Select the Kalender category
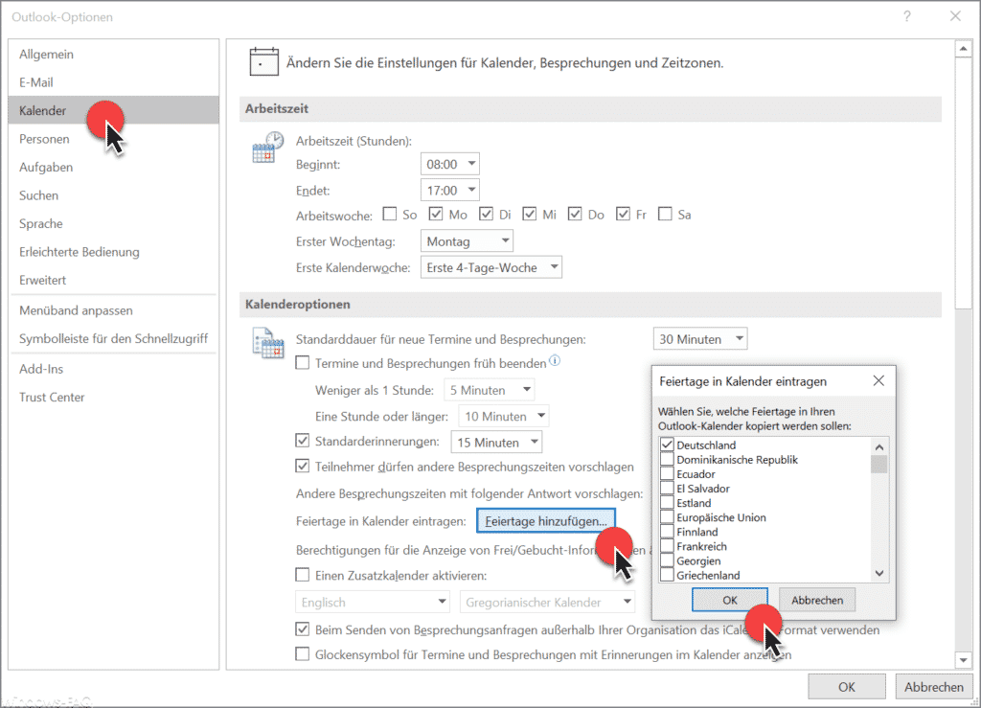The height and width of the screenshot is (708, 981). [x=114, y=110]
